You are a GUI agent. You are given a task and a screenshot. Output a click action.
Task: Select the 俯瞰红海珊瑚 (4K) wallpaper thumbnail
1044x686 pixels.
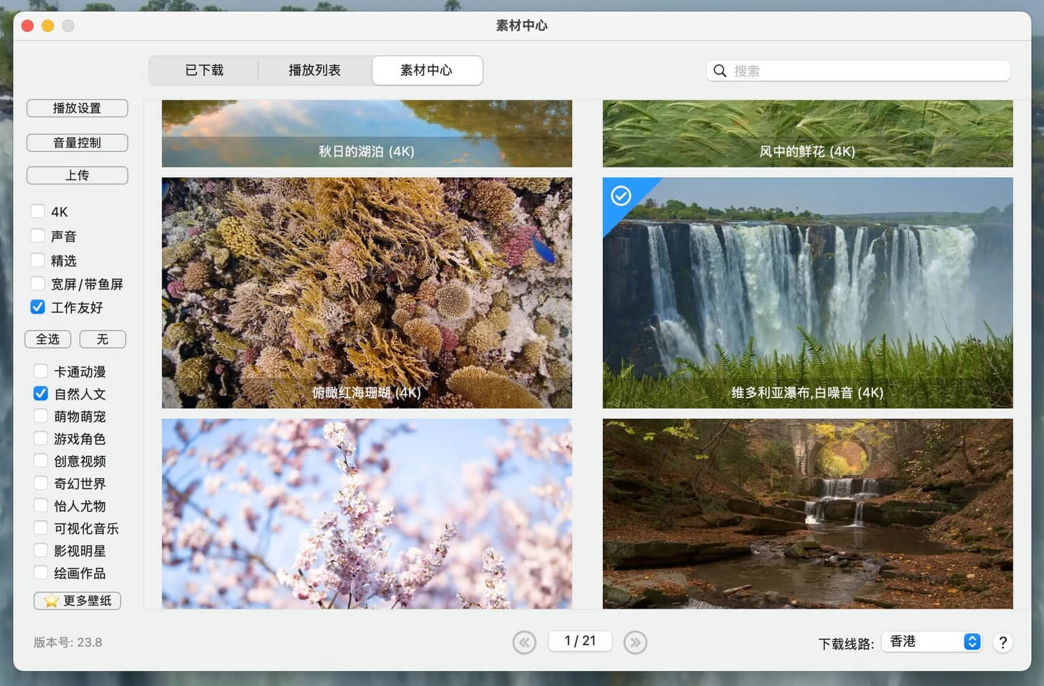pos(367,292)
